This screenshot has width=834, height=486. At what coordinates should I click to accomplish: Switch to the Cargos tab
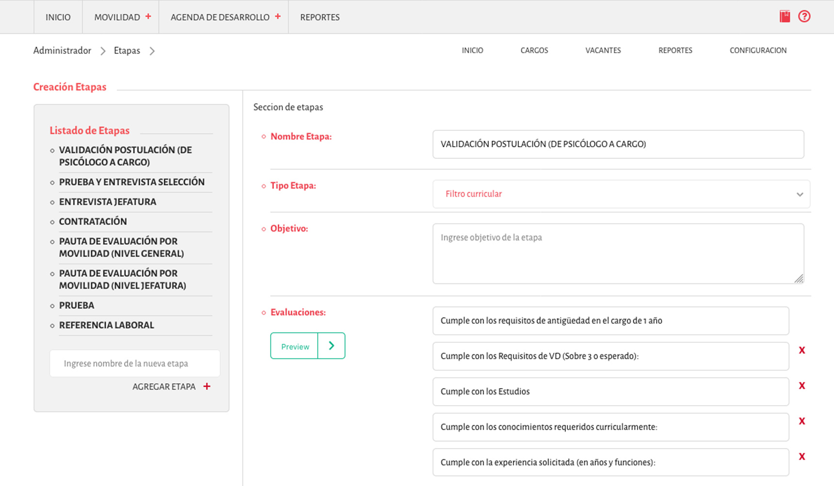(x=534, y=50)
